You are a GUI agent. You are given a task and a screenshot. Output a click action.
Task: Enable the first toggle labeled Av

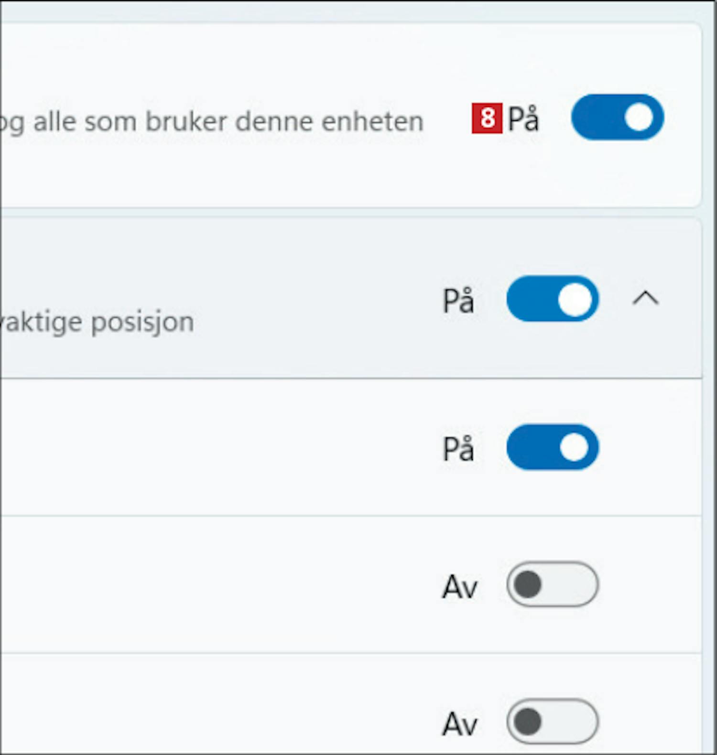tap(553, 584)
